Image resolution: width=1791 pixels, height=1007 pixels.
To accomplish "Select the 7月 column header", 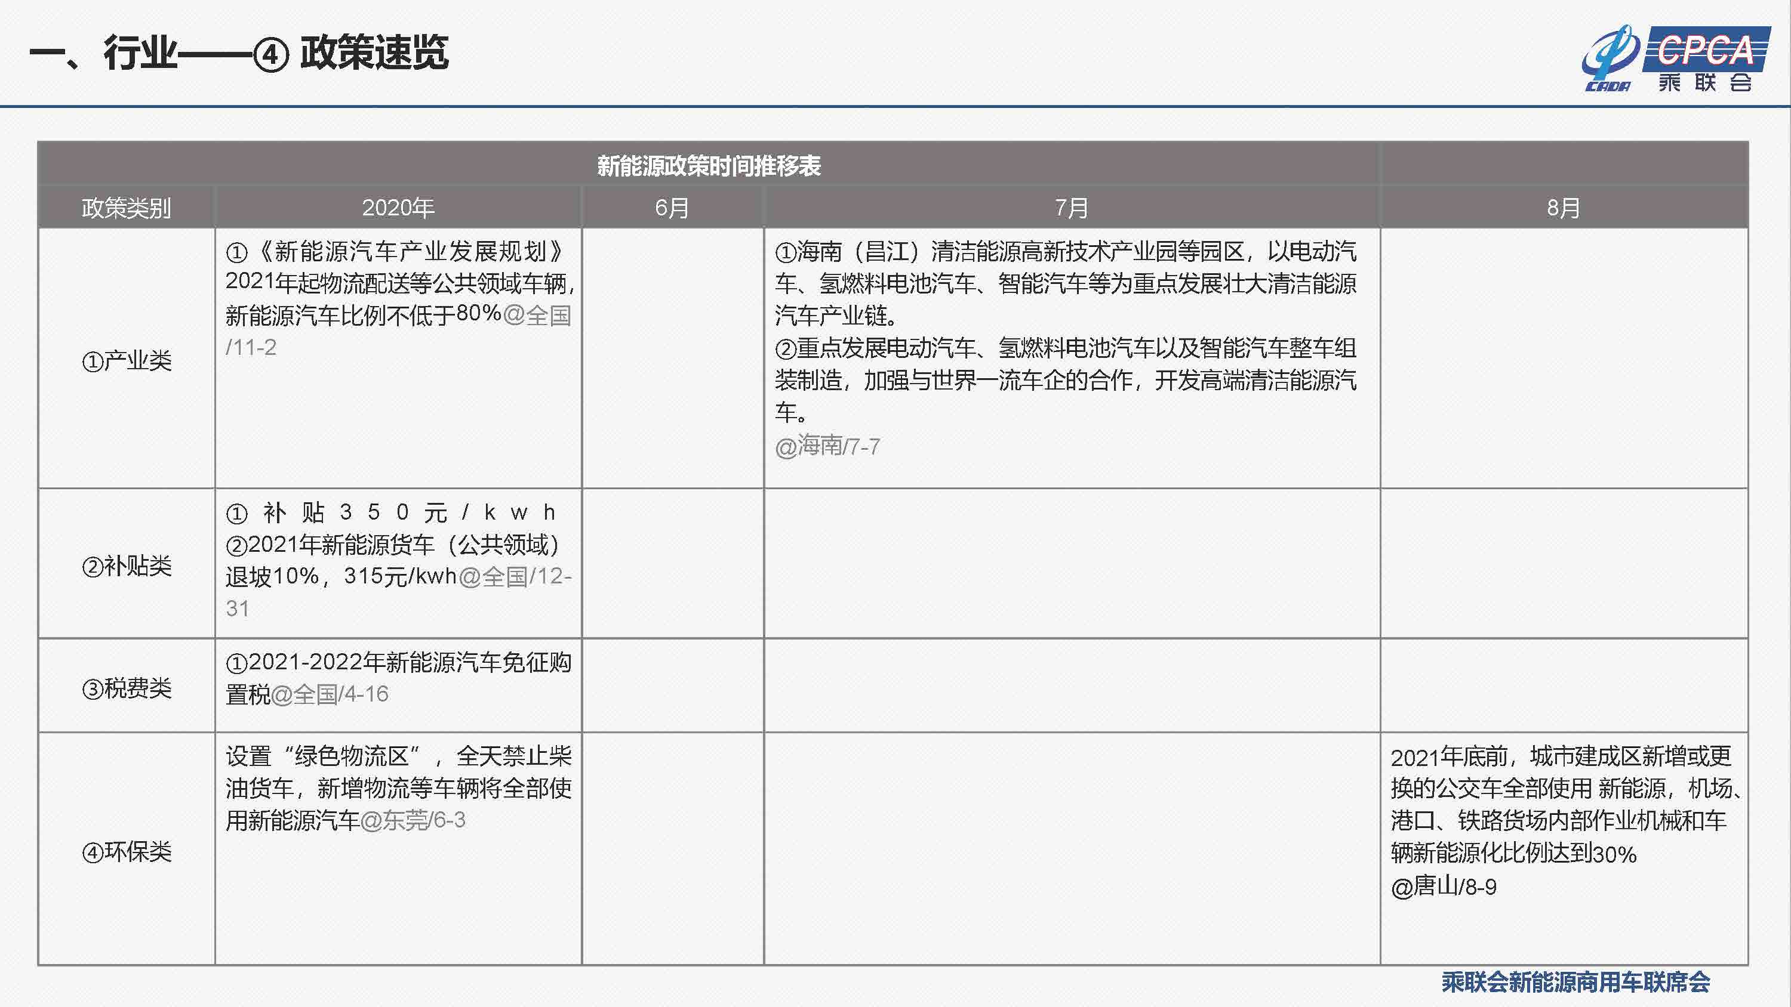I will coord(1072,207).
